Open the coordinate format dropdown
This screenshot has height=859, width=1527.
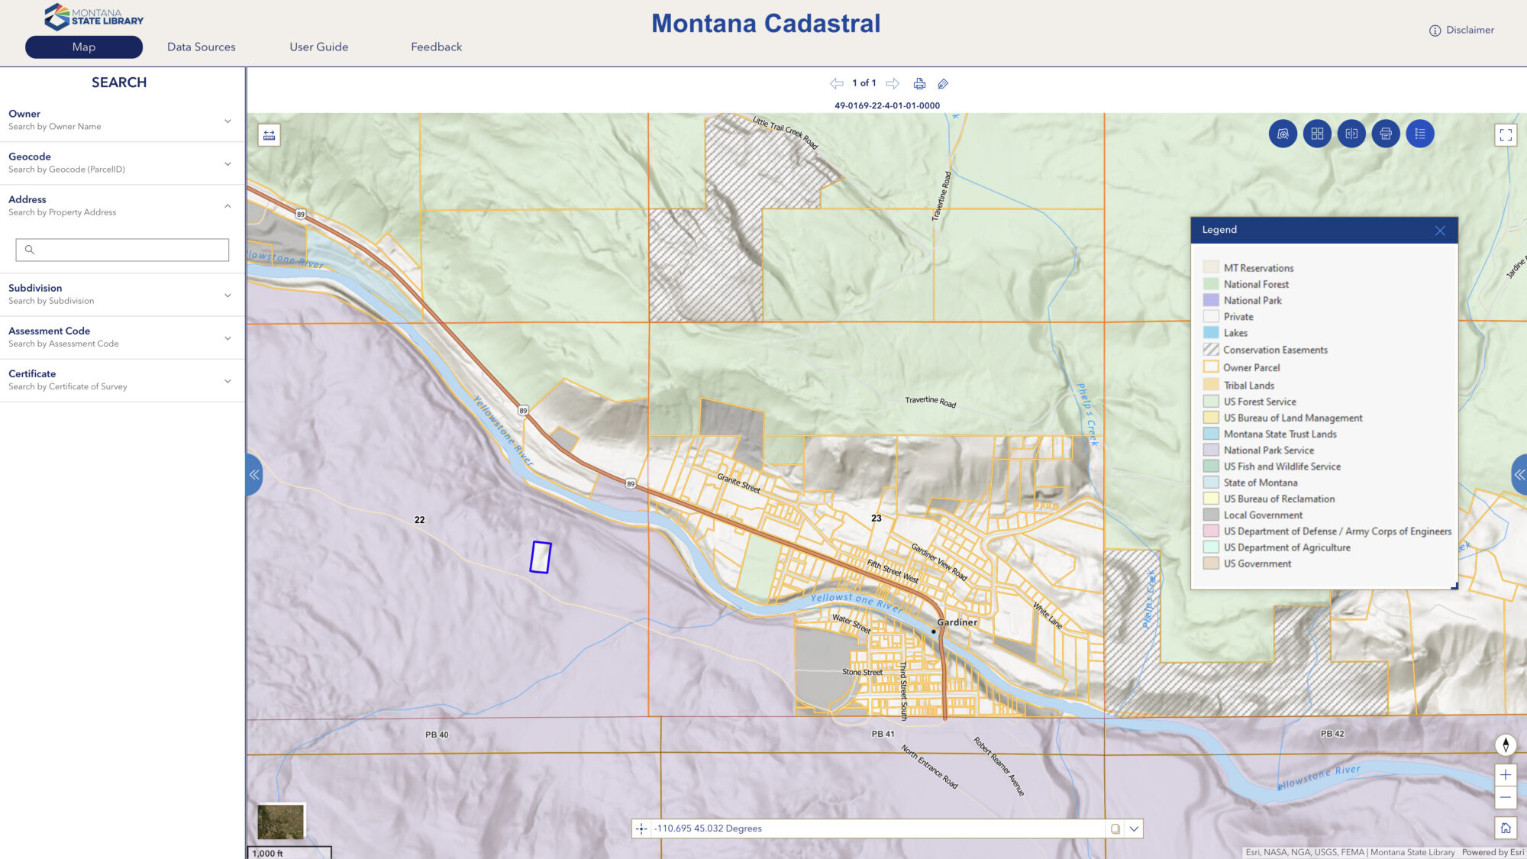[1135, 828]
